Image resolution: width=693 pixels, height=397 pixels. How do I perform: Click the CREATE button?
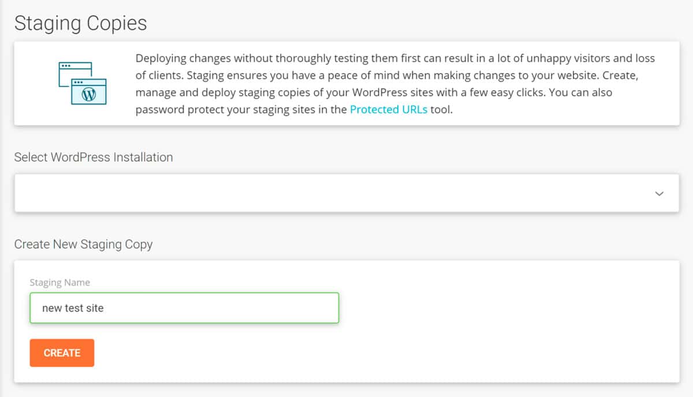[x=62, y=353]
